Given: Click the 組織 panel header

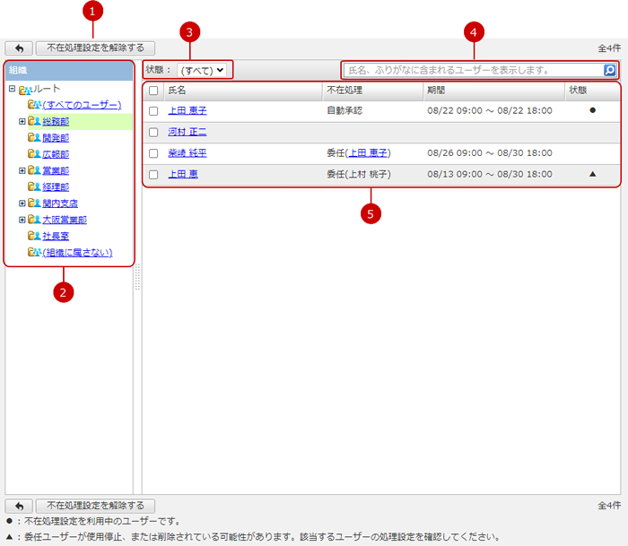Looking at the screenshot, I should point(69,71).
